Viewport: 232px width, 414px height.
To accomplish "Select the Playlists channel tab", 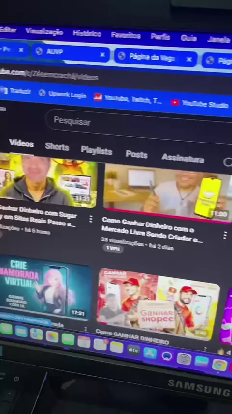I will tap(96, 150).
